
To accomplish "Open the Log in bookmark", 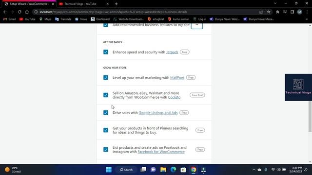I will pyautogui.click(x=199, y=19).
